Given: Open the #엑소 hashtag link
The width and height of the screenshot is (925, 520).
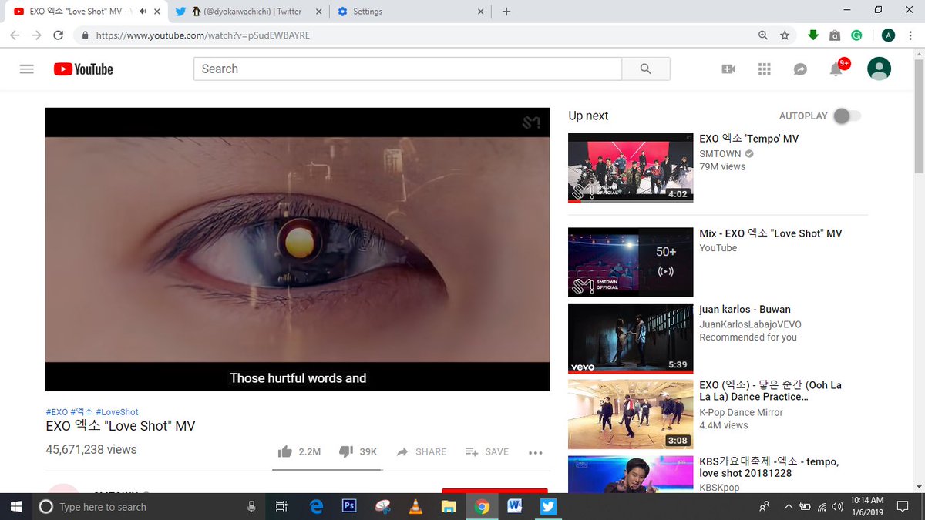Looking at the screenshot, I should [82, 412].
